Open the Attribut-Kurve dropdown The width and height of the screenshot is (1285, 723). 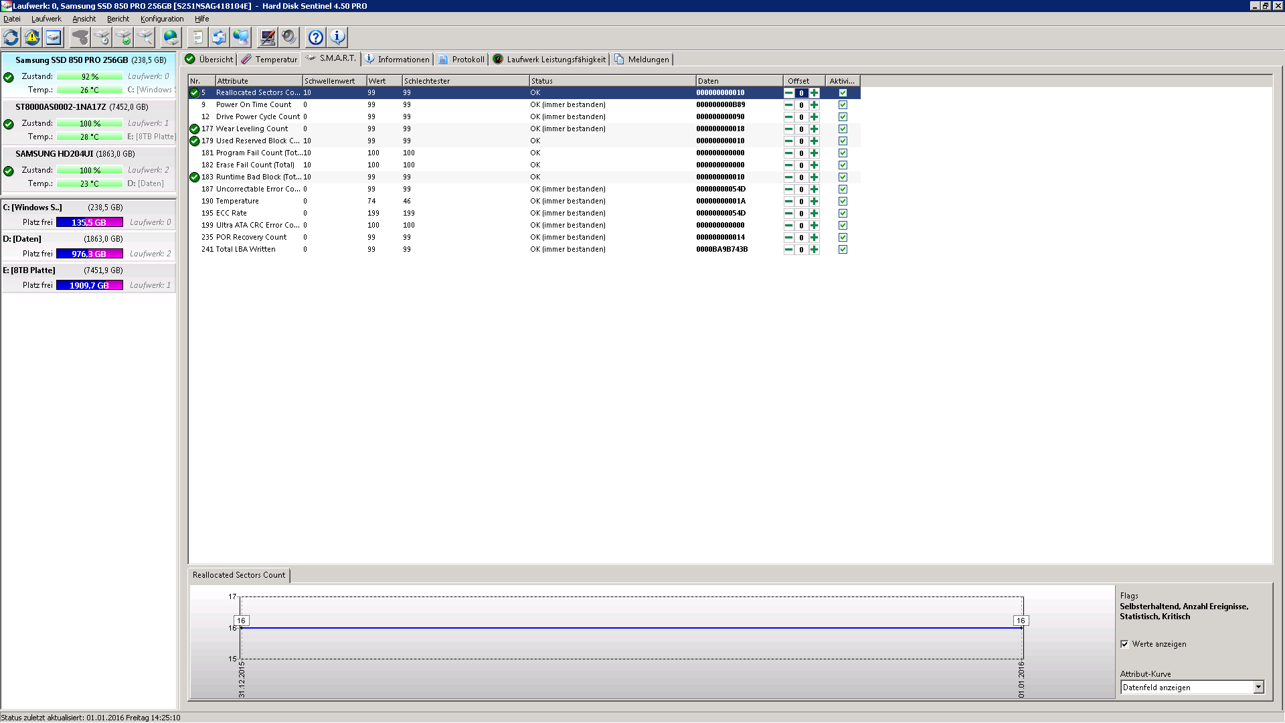pos(1258,688)
